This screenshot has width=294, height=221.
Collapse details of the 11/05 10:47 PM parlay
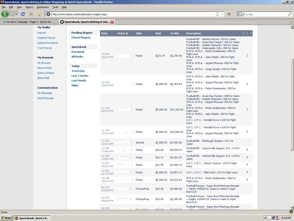pyautogui.click(x=247, y=84)
